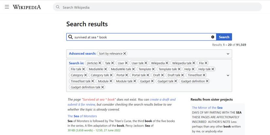This screenshot has width=270, height=135.
Task: Remove the User talk namespace chip
Action: 146,63
